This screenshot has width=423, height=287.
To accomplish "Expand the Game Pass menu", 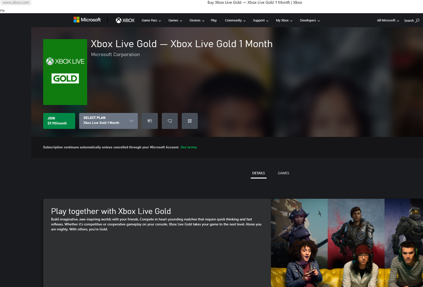I will tap(151, 20).
